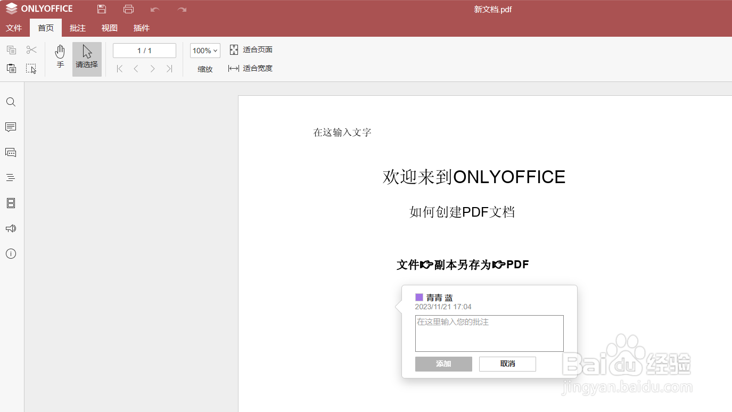Open the Feedback megaphone icon
This screenshot has height=412, width=732.
(x=11, y=228)
